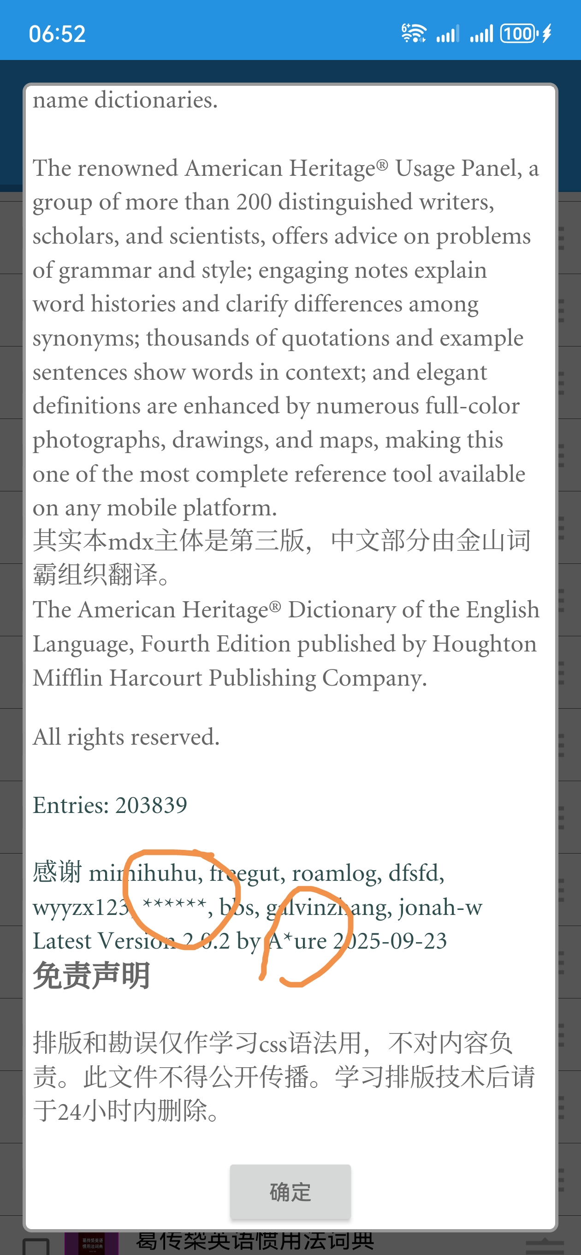This screenshot has height=1255, width=581.
Task: Tap the 免责声明 heading in the dialog
Action: (91, 976)
